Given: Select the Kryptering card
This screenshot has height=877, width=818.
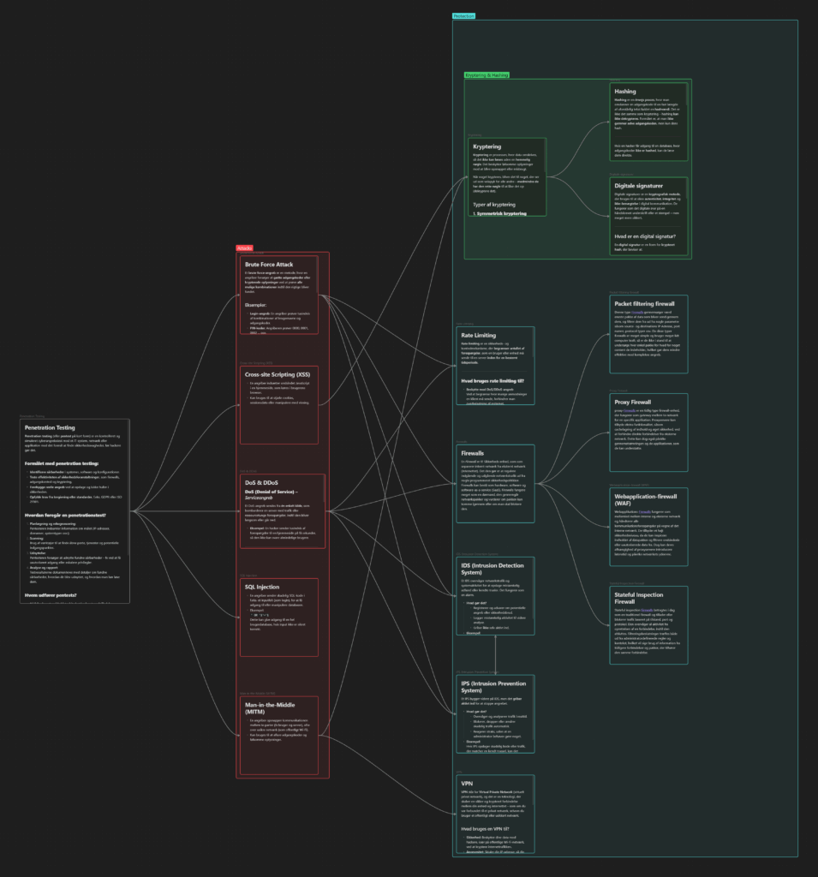Looking at the screenshot, I should click(506, 176).
